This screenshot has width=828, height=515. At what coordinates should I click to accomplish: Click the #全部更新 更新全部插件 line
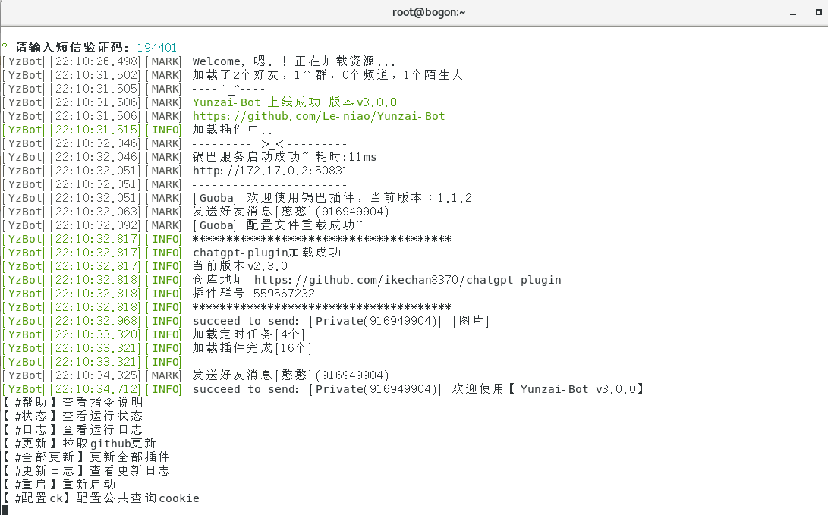(x=86, y=457)
